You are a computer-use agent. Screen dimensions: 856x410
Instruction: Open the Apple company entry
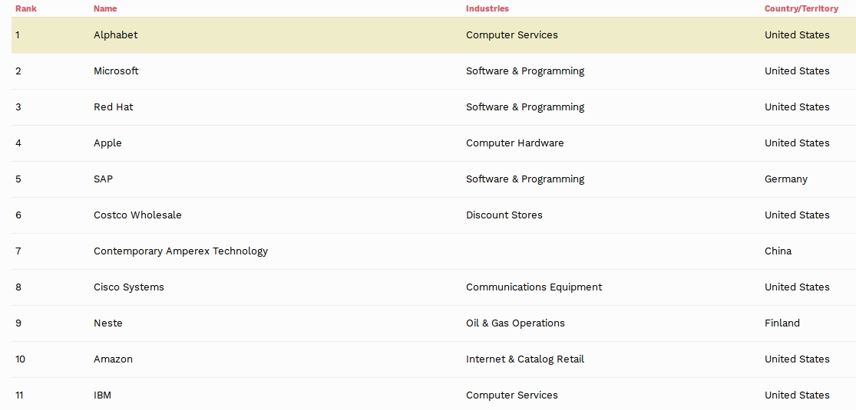[107, 143]
